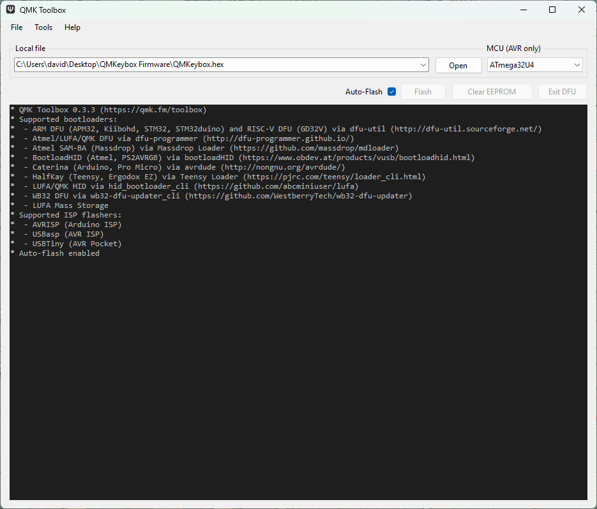Image resolution: width=597 pixels, height=509 pixels.
Task: Click the 'Supported bootloaders:' log line
Action: 64,119
